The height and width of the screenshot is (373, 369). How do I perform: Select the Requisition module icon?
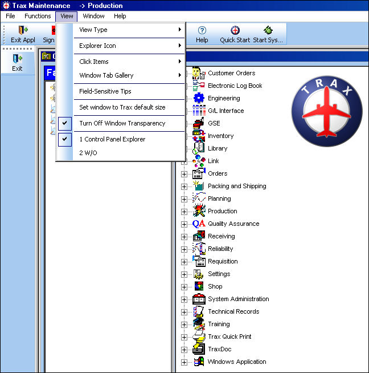click(x=199, y=261)
